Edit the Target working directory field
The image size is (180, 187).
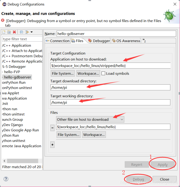click(x=110, y=102)
